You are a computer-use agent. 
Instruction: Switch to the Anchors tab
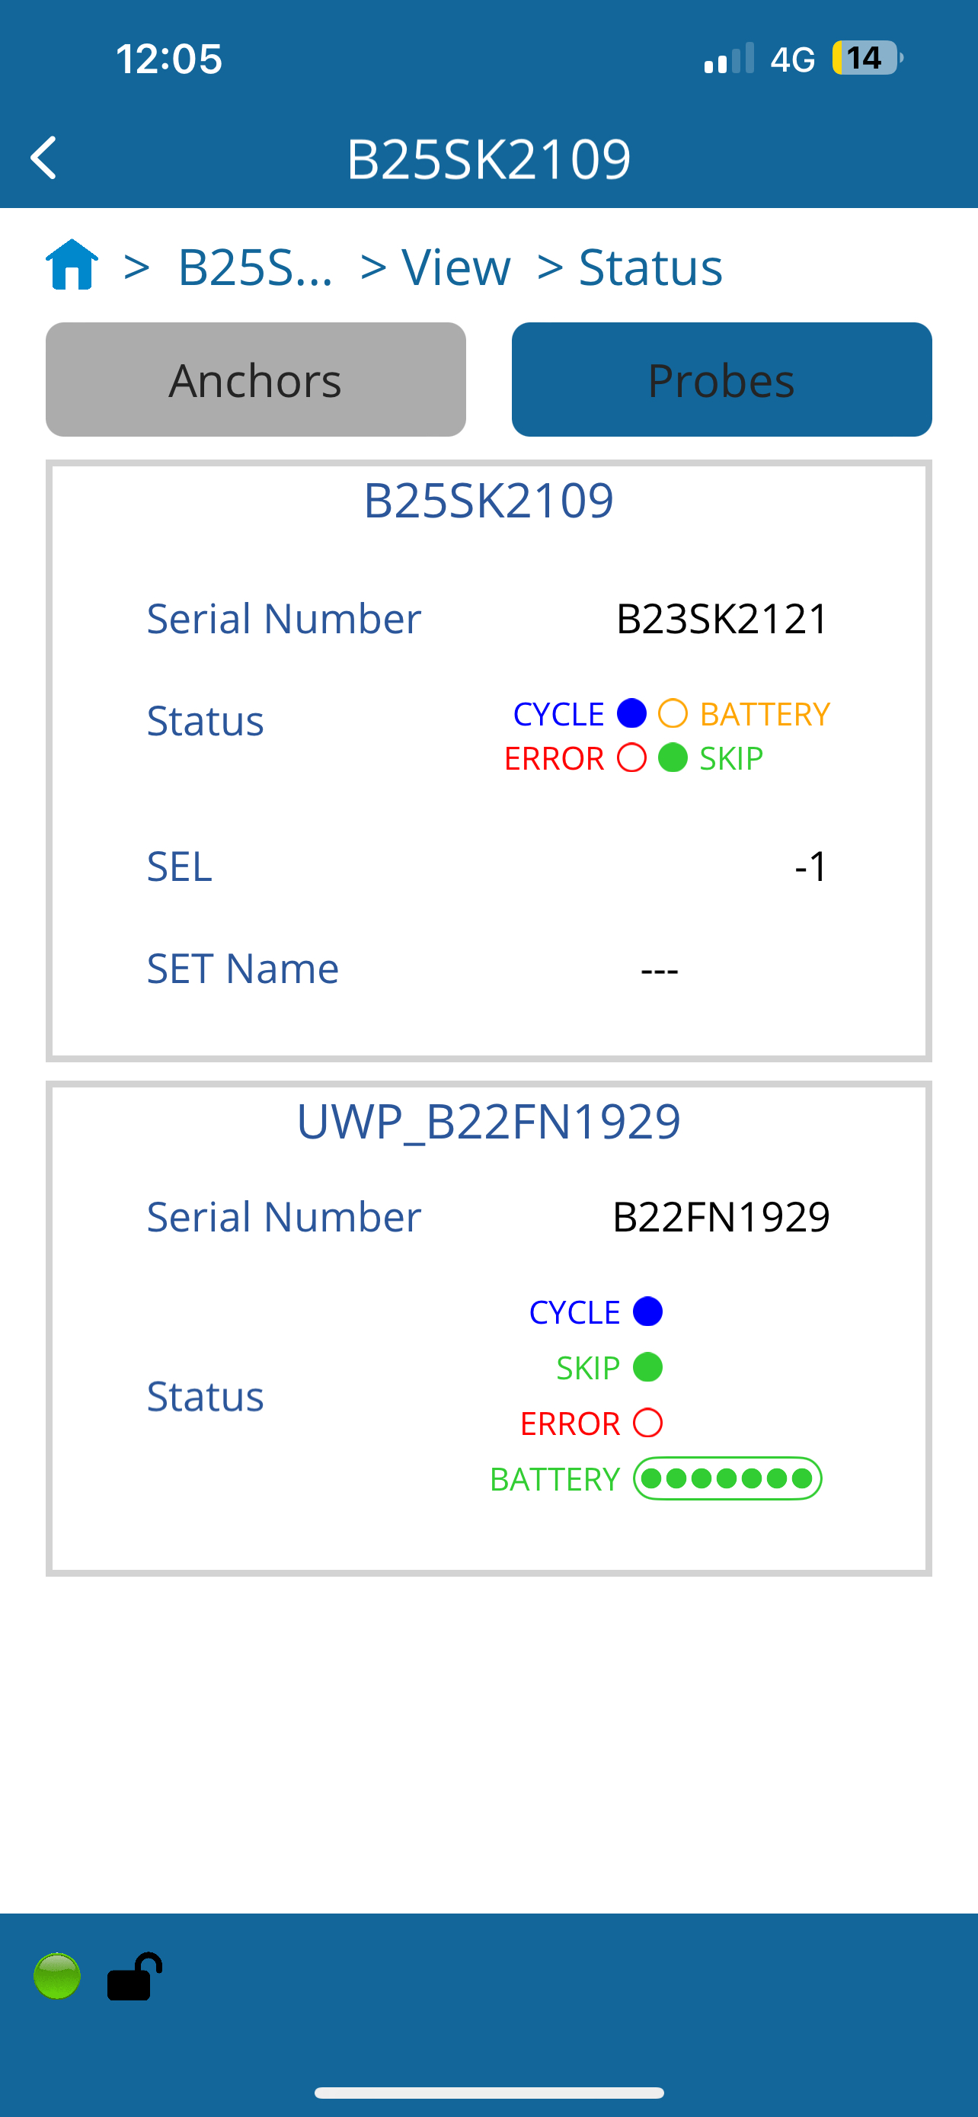click(x=255, y=380)
